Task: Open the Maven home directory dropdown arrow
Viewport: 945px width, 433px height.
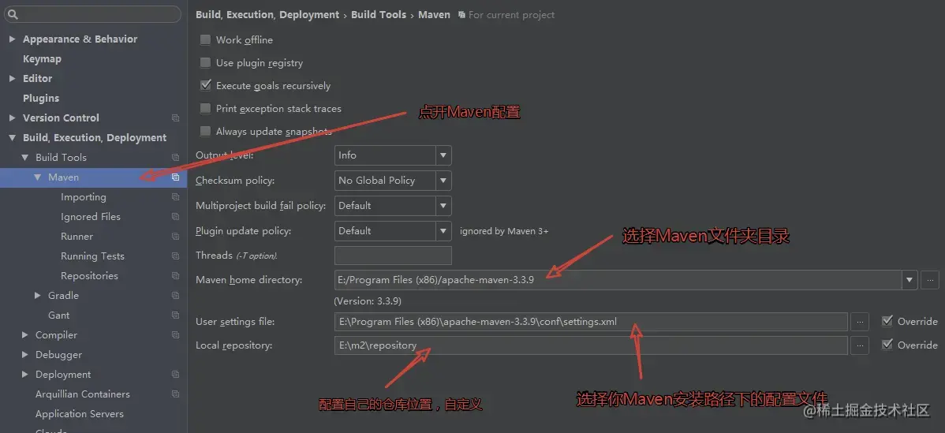Action: click(910, 280)
